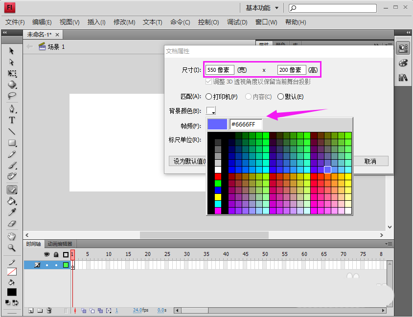Viewport: 413px width, 317px height.
Task: Open the 修改(M) menu
Action: tap(124, 22)
